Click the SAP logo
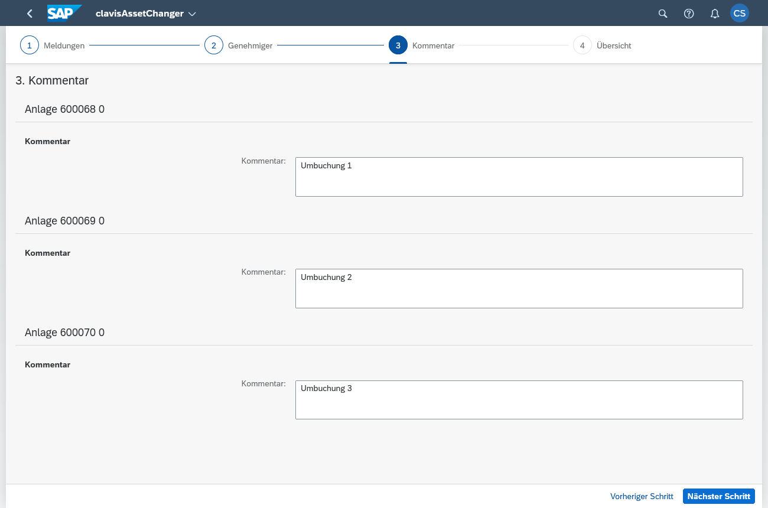The image size is (768, 508). [x=64, y=13]
